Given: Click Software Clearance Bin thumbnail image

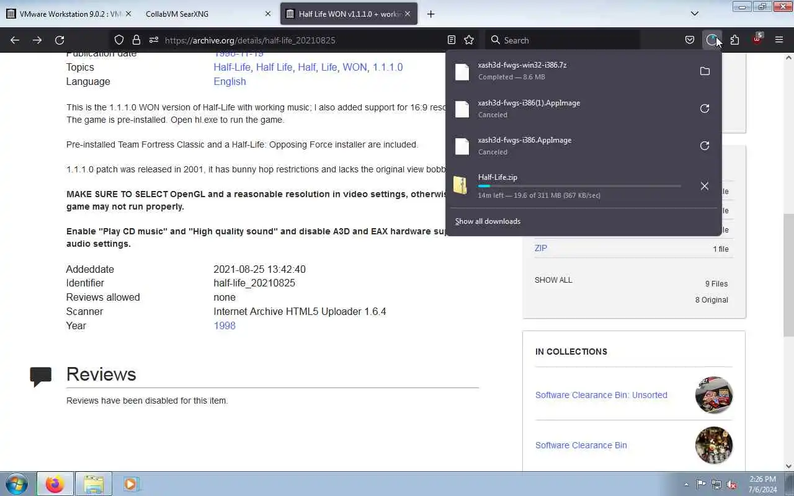Looking at the screenshot, I should [x=714, y=445].
